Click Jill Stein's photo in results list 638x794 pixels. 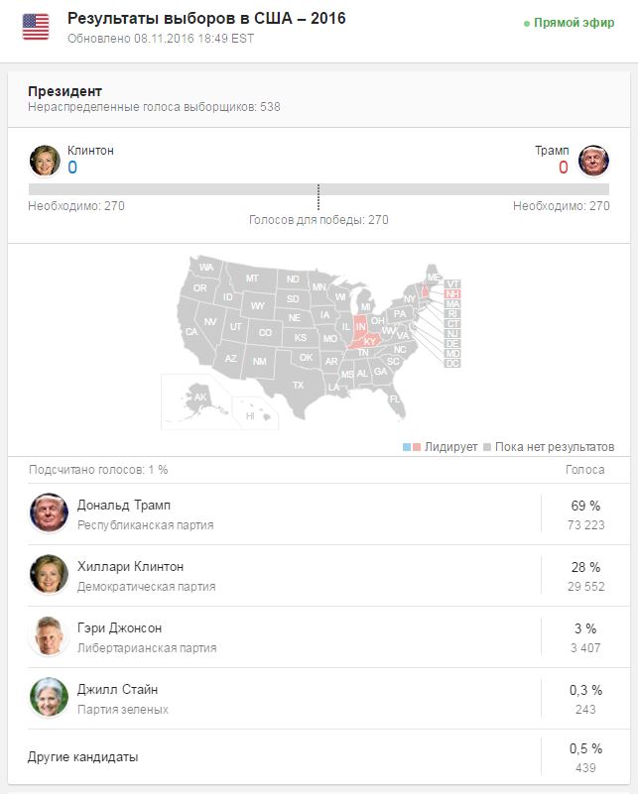(49, 698)
